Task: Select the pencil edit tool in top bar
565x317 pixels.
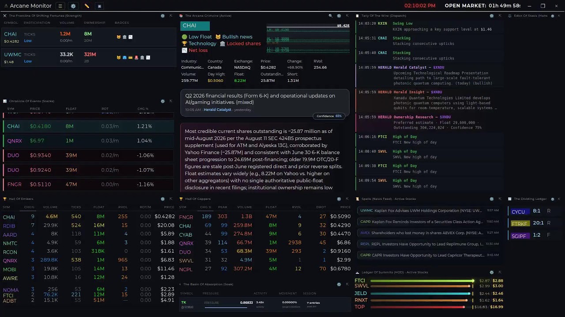Action: click(87, 6)
